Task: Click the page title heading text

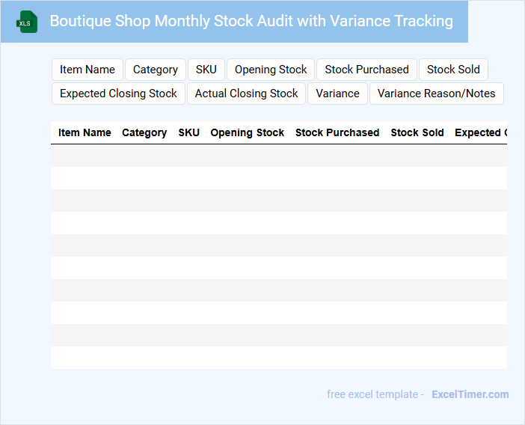Action: point(251,21)
